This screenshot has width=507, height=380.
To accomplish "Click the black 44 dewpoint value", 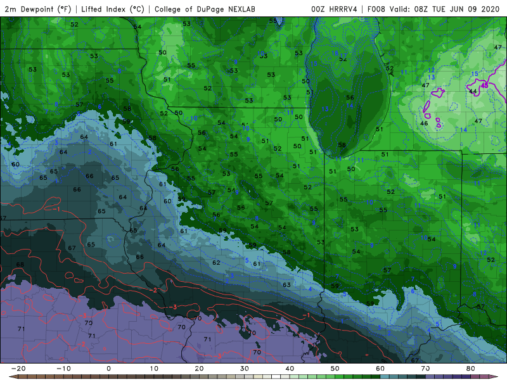I will pyautogui.click(x=473, y=91).
